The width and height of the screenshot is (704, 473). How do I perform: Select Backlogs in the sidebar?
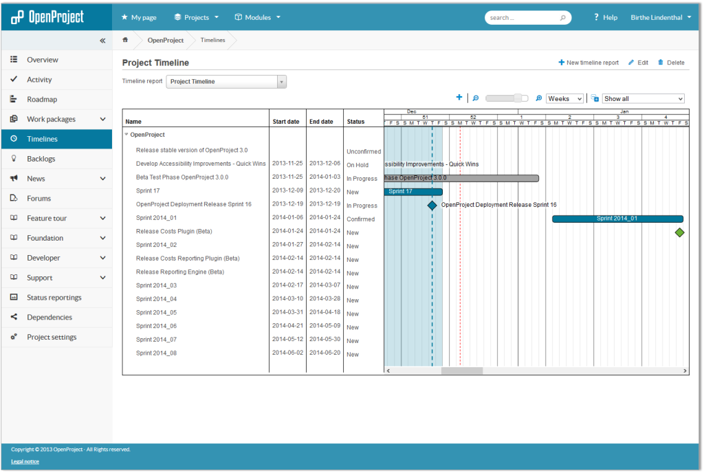coord(56,158)
